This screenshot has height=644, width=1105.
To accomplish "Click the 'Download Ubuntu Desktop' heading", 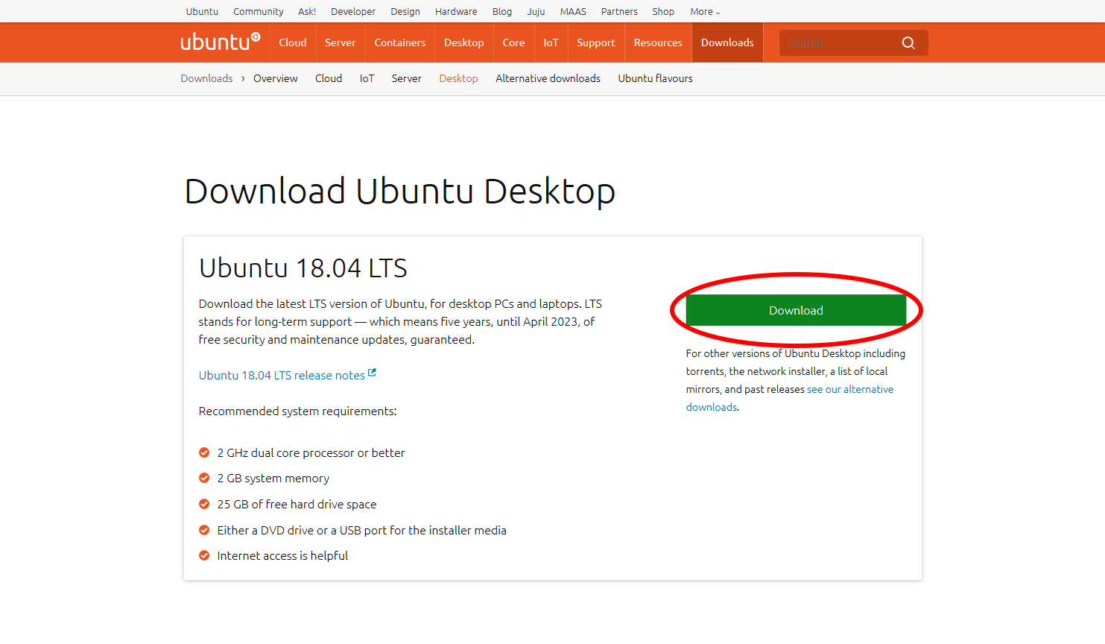I will (x=399, y=192).
